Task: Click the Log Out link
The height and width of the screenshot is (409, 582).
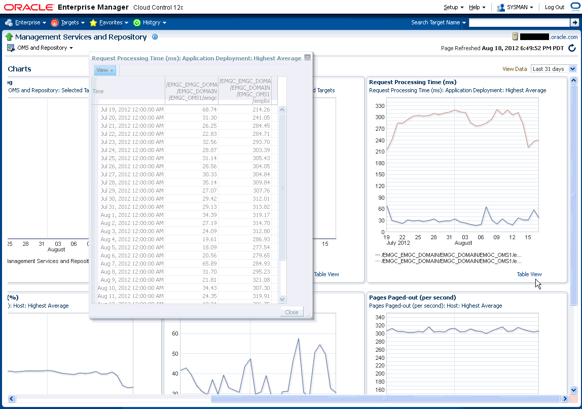Action: pyautogui.click(x=555, y=8)
